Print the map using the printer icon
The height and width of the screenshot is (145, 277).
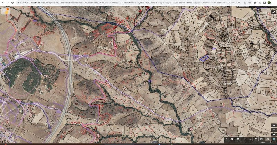250,139
